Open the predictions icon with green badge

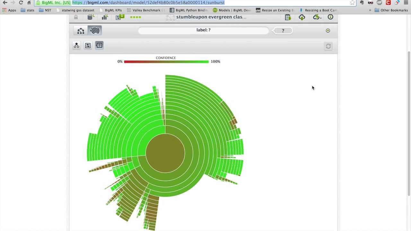click(119, 17)
